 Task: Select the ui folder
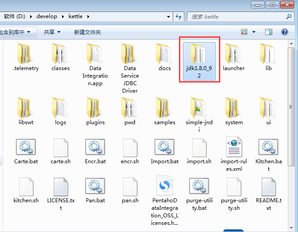point(268,111)
